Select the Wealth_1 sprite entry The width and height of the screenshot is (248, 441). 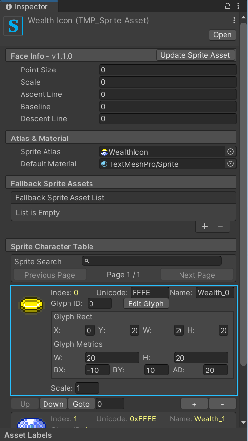click(124, 419)
